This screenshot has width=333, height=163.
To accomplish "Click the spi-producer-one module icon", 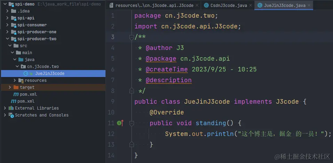I will [x=14, y=32].
